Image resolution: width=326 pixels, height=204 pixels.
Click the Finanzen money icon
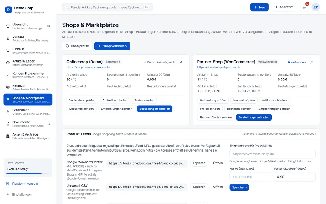pos(8,87)
